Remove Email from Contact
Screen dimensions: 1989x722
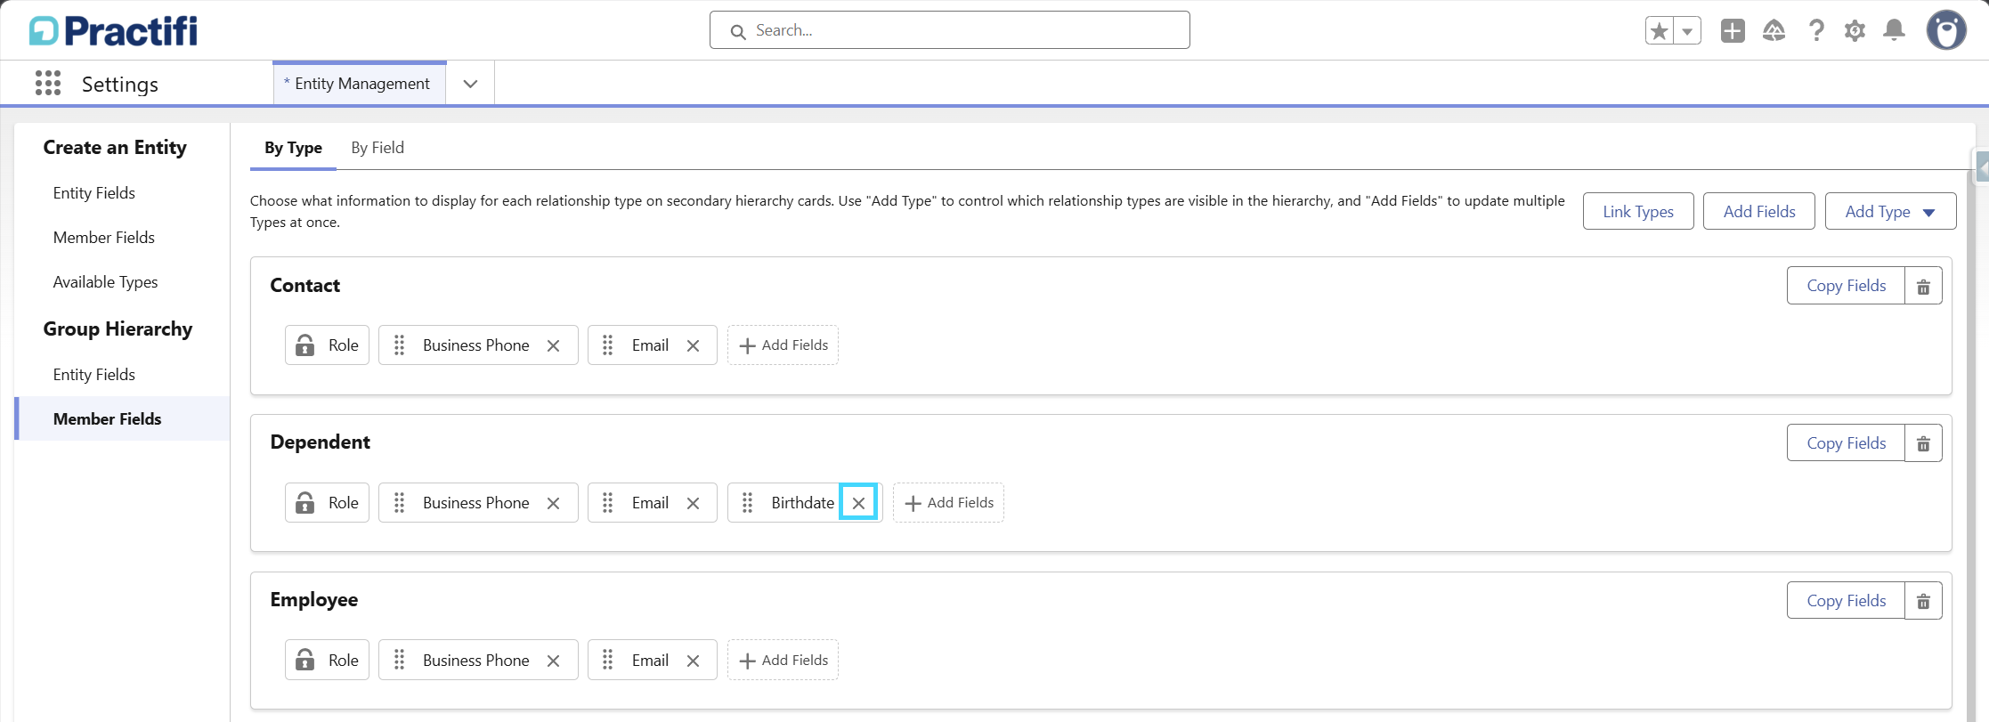click(693, 345)
